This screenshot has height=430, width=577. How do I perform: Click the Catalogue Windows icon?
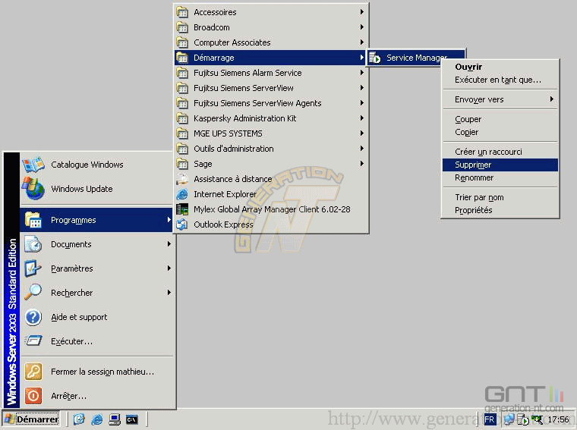point(33,165)
